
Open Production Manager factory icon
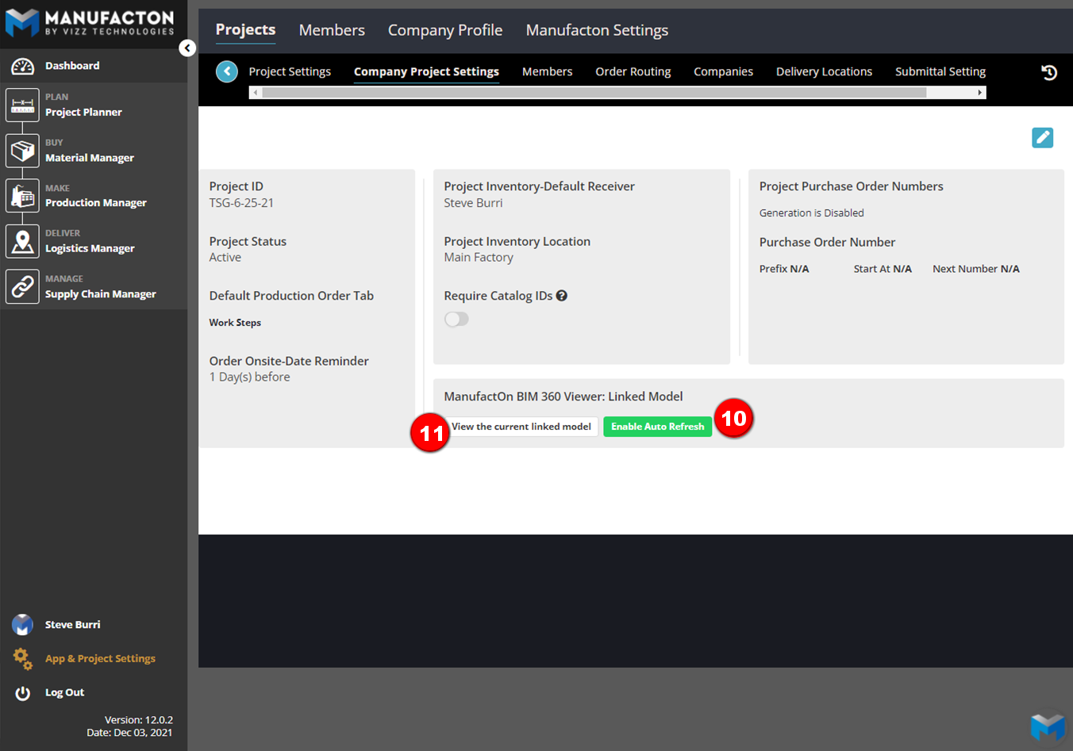(x=22, y=196)
